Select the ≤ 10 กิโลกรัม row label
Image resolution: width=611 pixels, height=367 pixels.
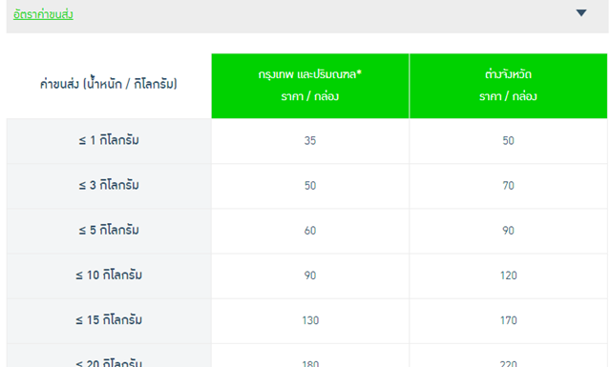click(109, 275)
